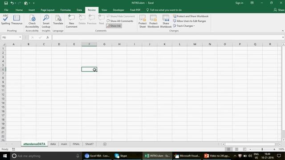Screen dimensions: 285x160
Task: Undo the last action
Action: click(12, 3)
